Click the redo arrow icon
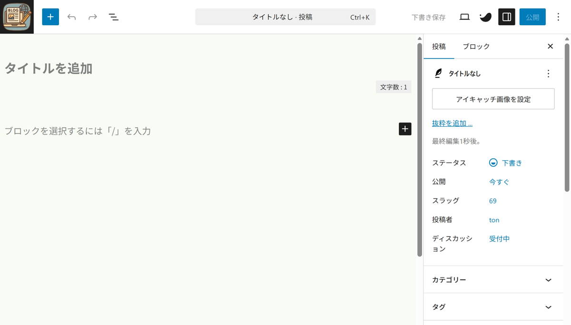The image size is (571, 325). point(93,17)
